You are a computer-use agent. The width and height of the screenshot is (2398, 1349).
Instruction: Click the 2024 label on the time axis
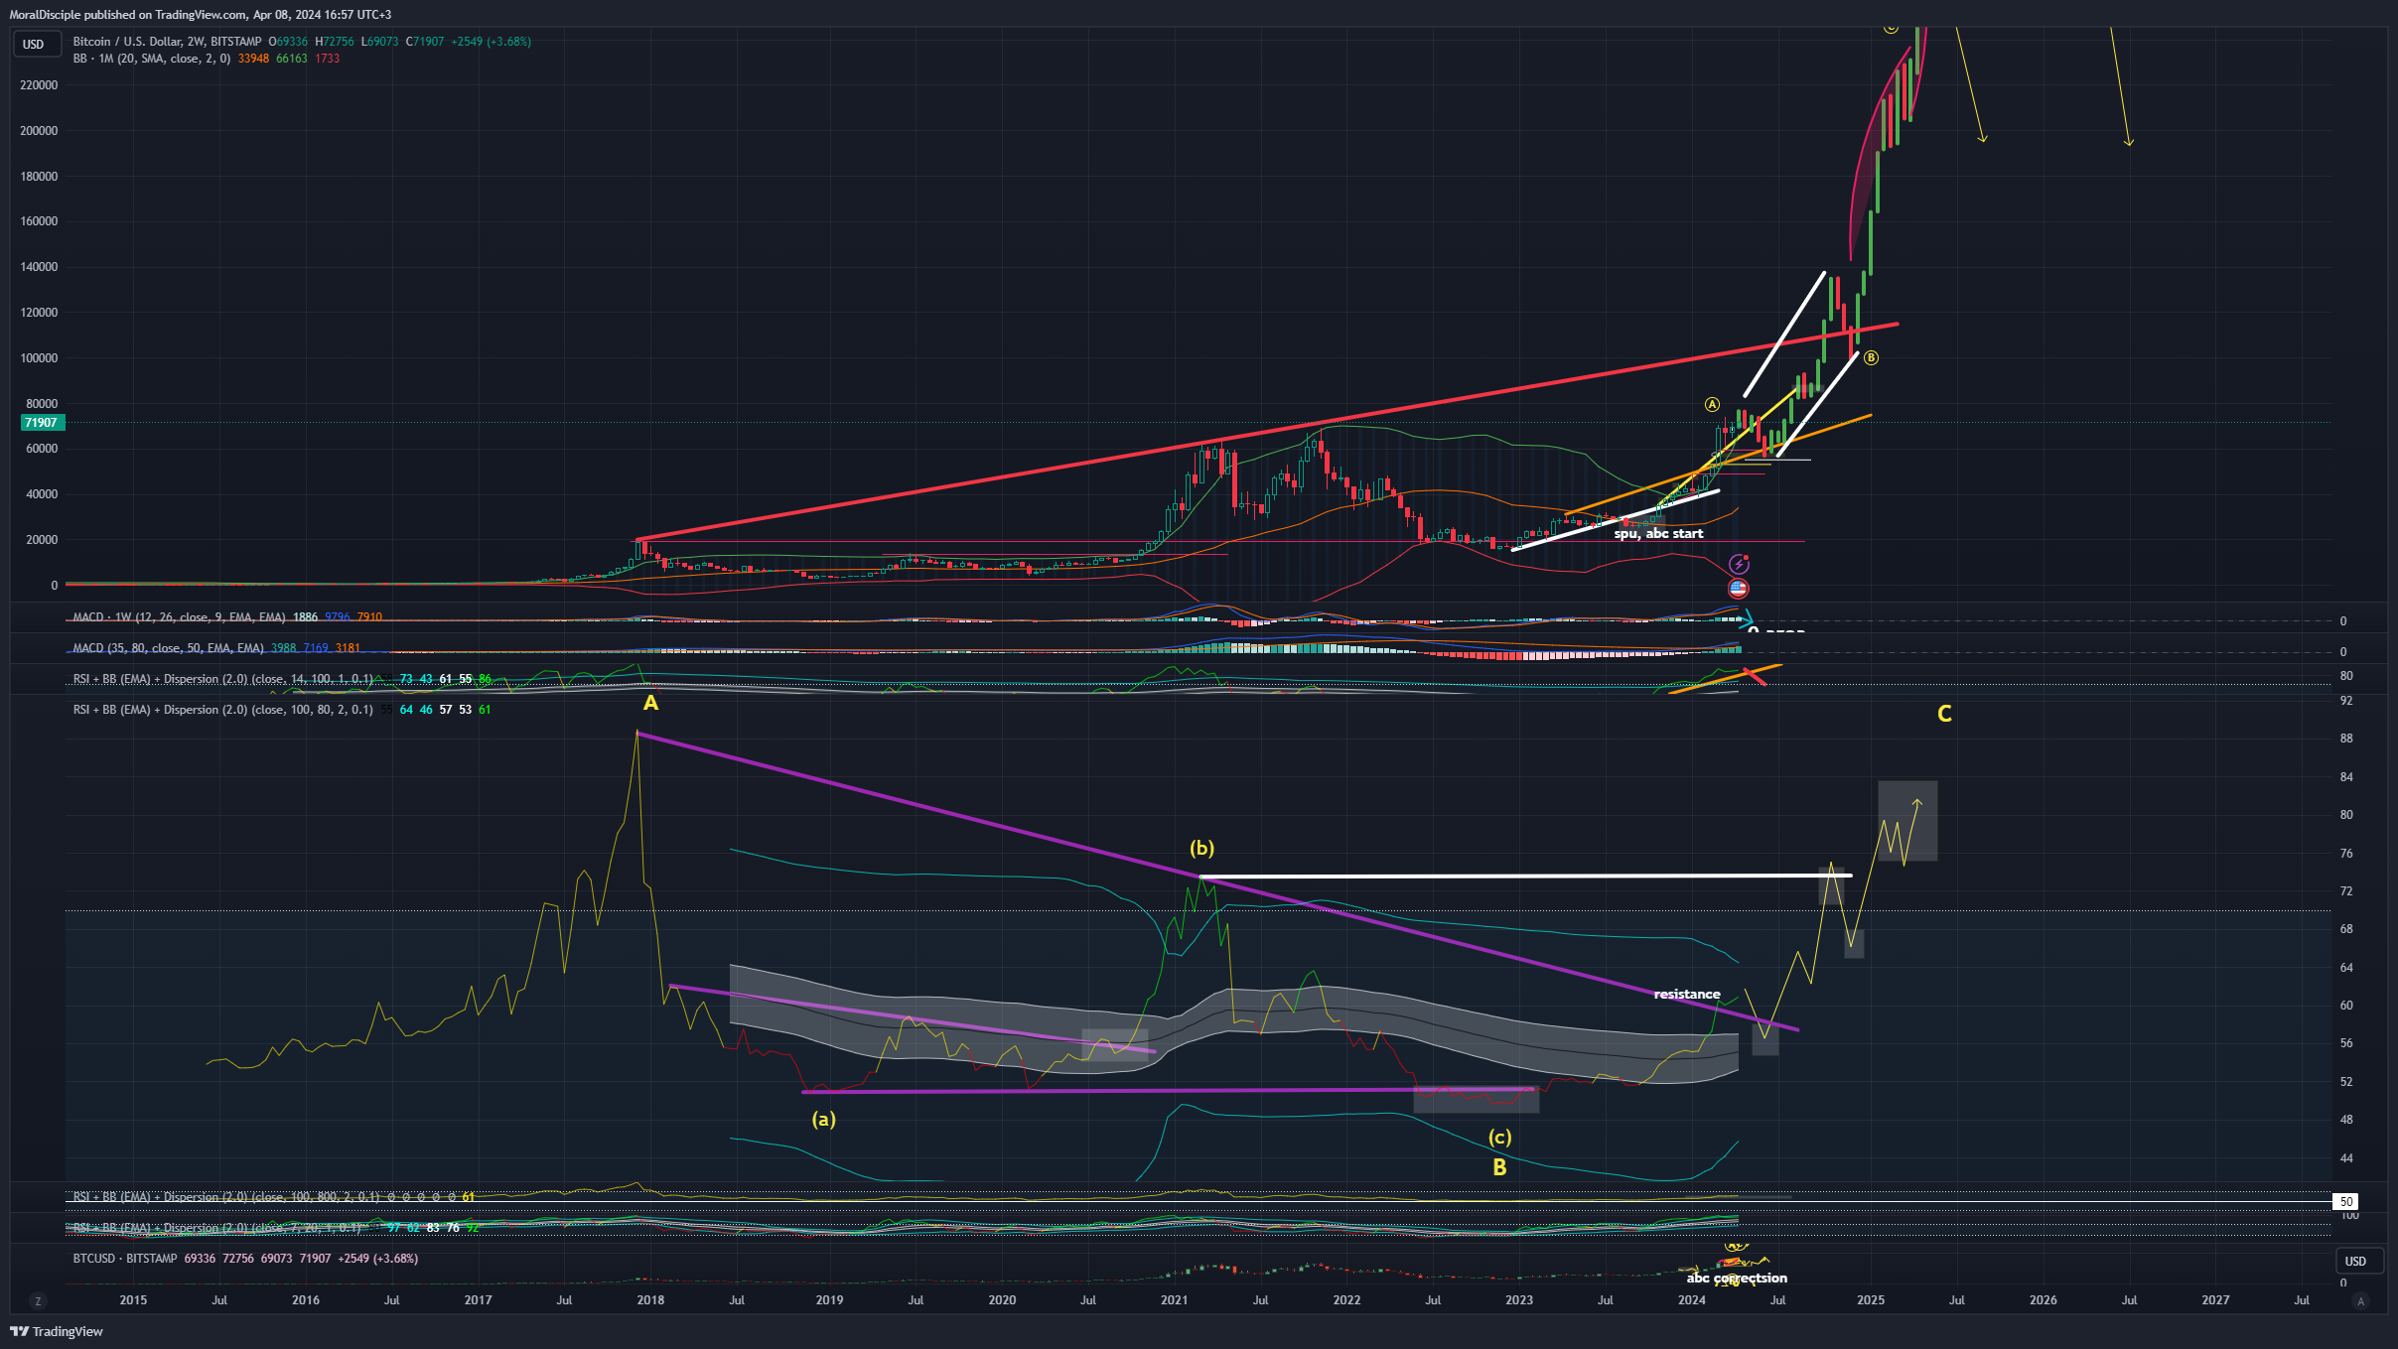(1692, 1300)
